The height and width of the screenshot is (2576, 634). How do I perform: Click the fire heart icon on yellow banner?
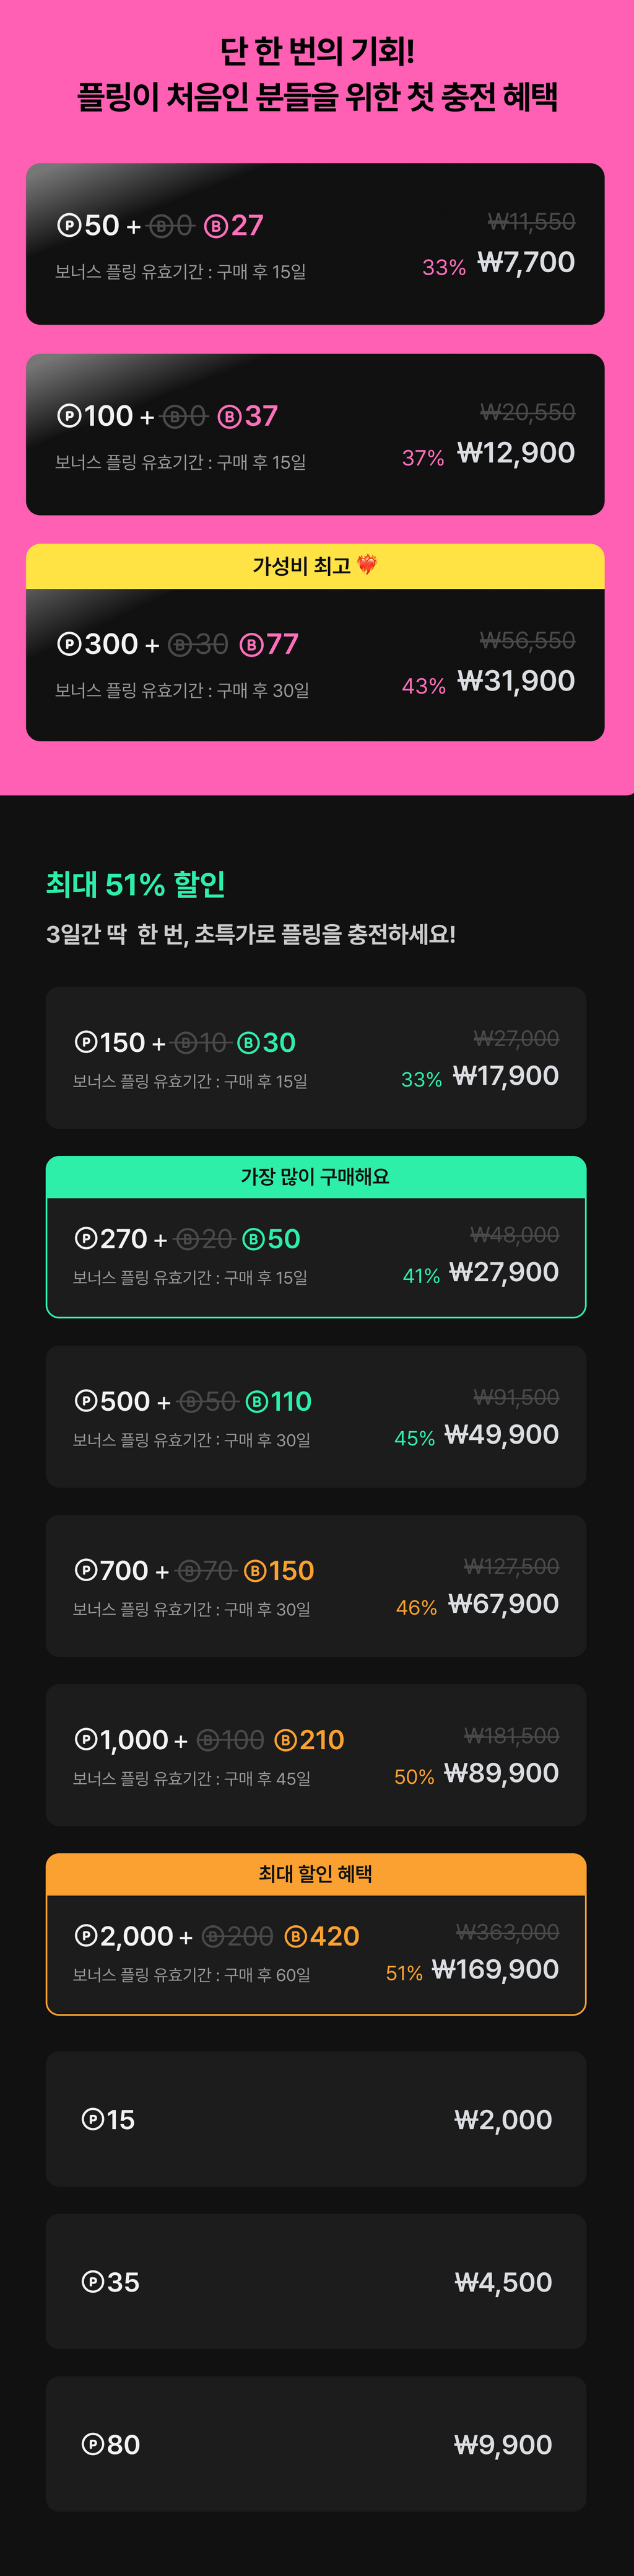pyautogui.click(x=367, y=566)
